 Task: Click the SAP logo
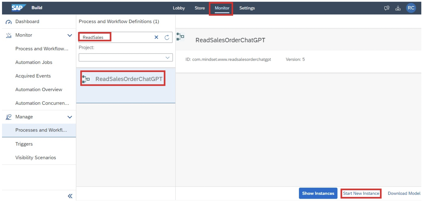pos(18,8)
